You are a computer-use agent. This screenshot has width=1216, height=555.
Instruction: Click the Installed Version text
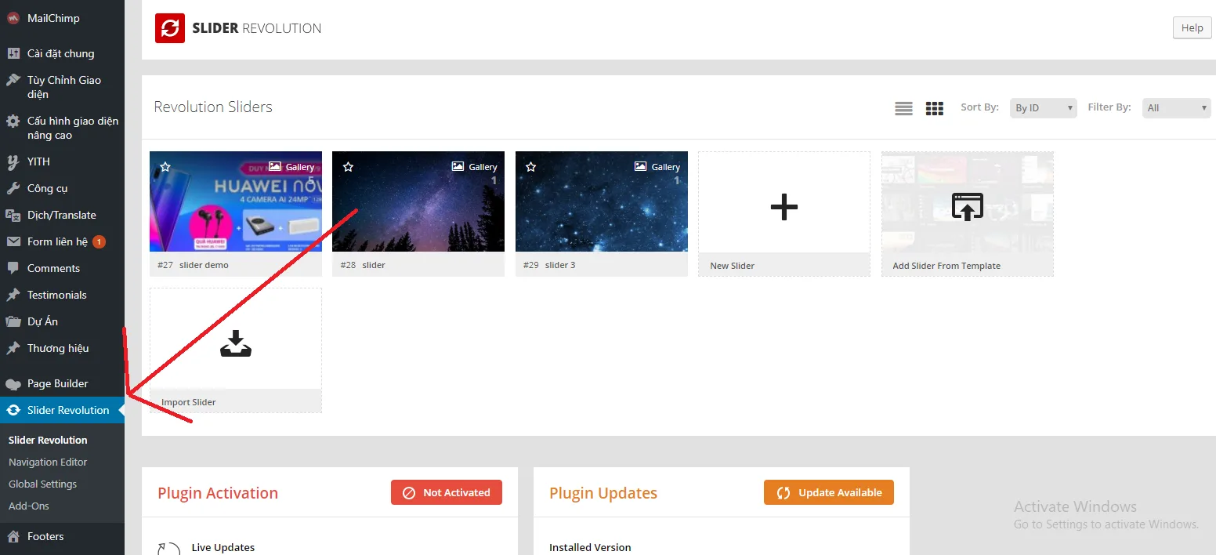point(590,548)
